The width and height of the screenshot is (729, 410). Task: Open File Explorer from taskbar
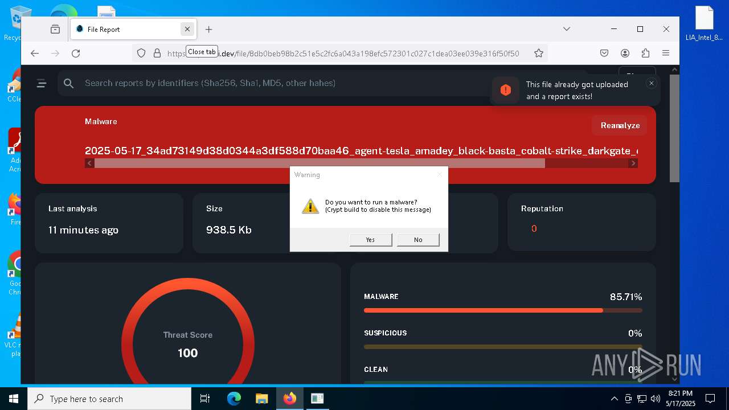tap(261, 399)
